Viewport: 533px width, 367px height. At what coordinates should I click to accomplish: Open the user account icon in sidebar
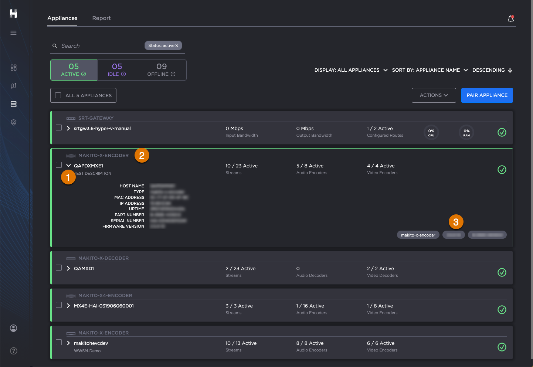[x=14, y=328]
